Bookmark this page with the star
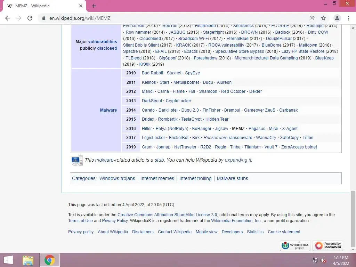The width and height of the screenshot is (356, 267). coord(323,18)
